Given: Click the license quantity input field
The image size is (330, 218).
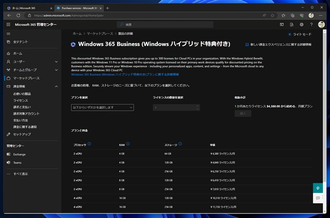Looking at the screenshot, I should point(174,108).
